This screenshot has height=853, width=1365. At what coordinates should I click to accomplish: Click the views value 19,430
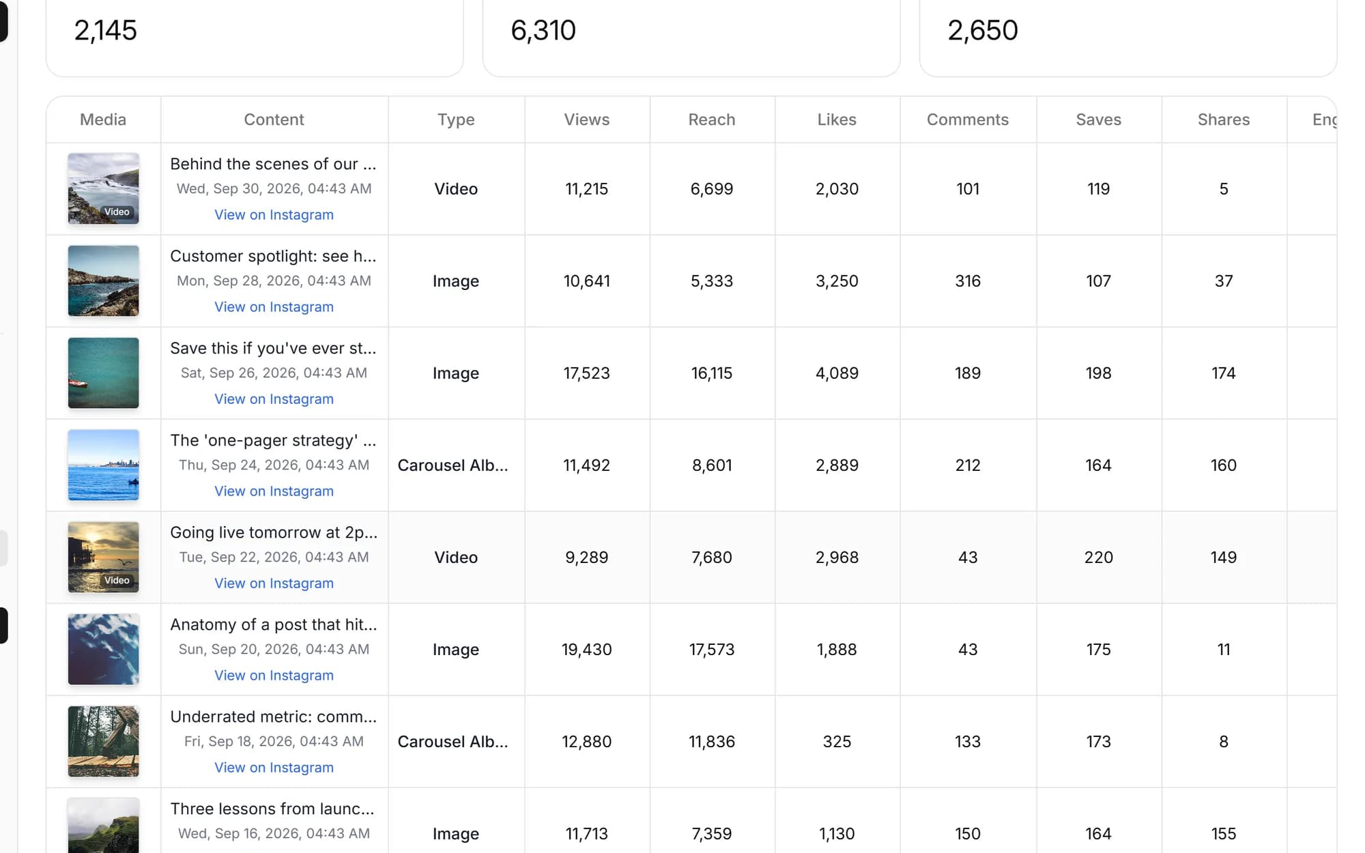click(587, 649)
